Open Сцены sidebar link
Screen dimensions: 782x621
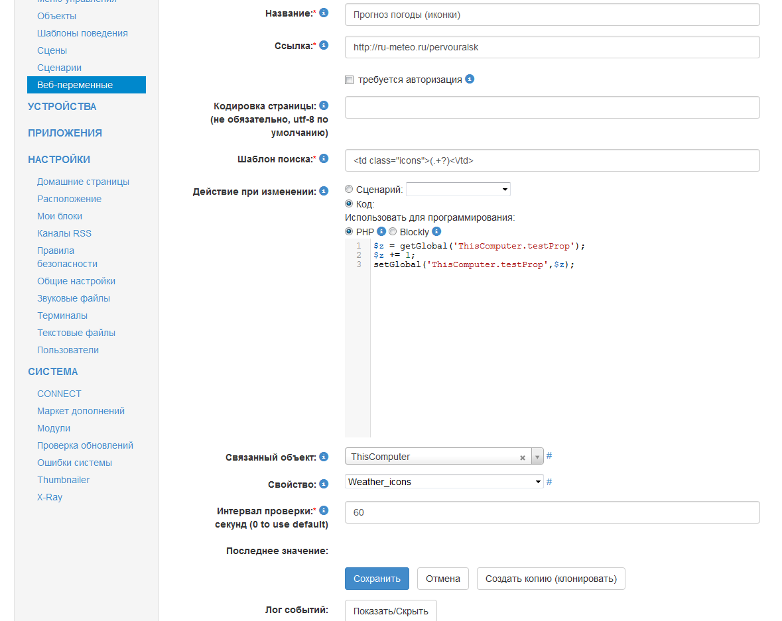pos(52,50)
